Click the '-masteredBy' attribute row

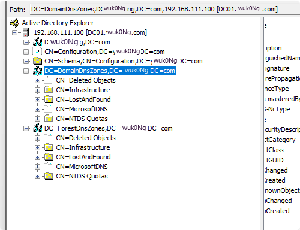click(282, 99)
